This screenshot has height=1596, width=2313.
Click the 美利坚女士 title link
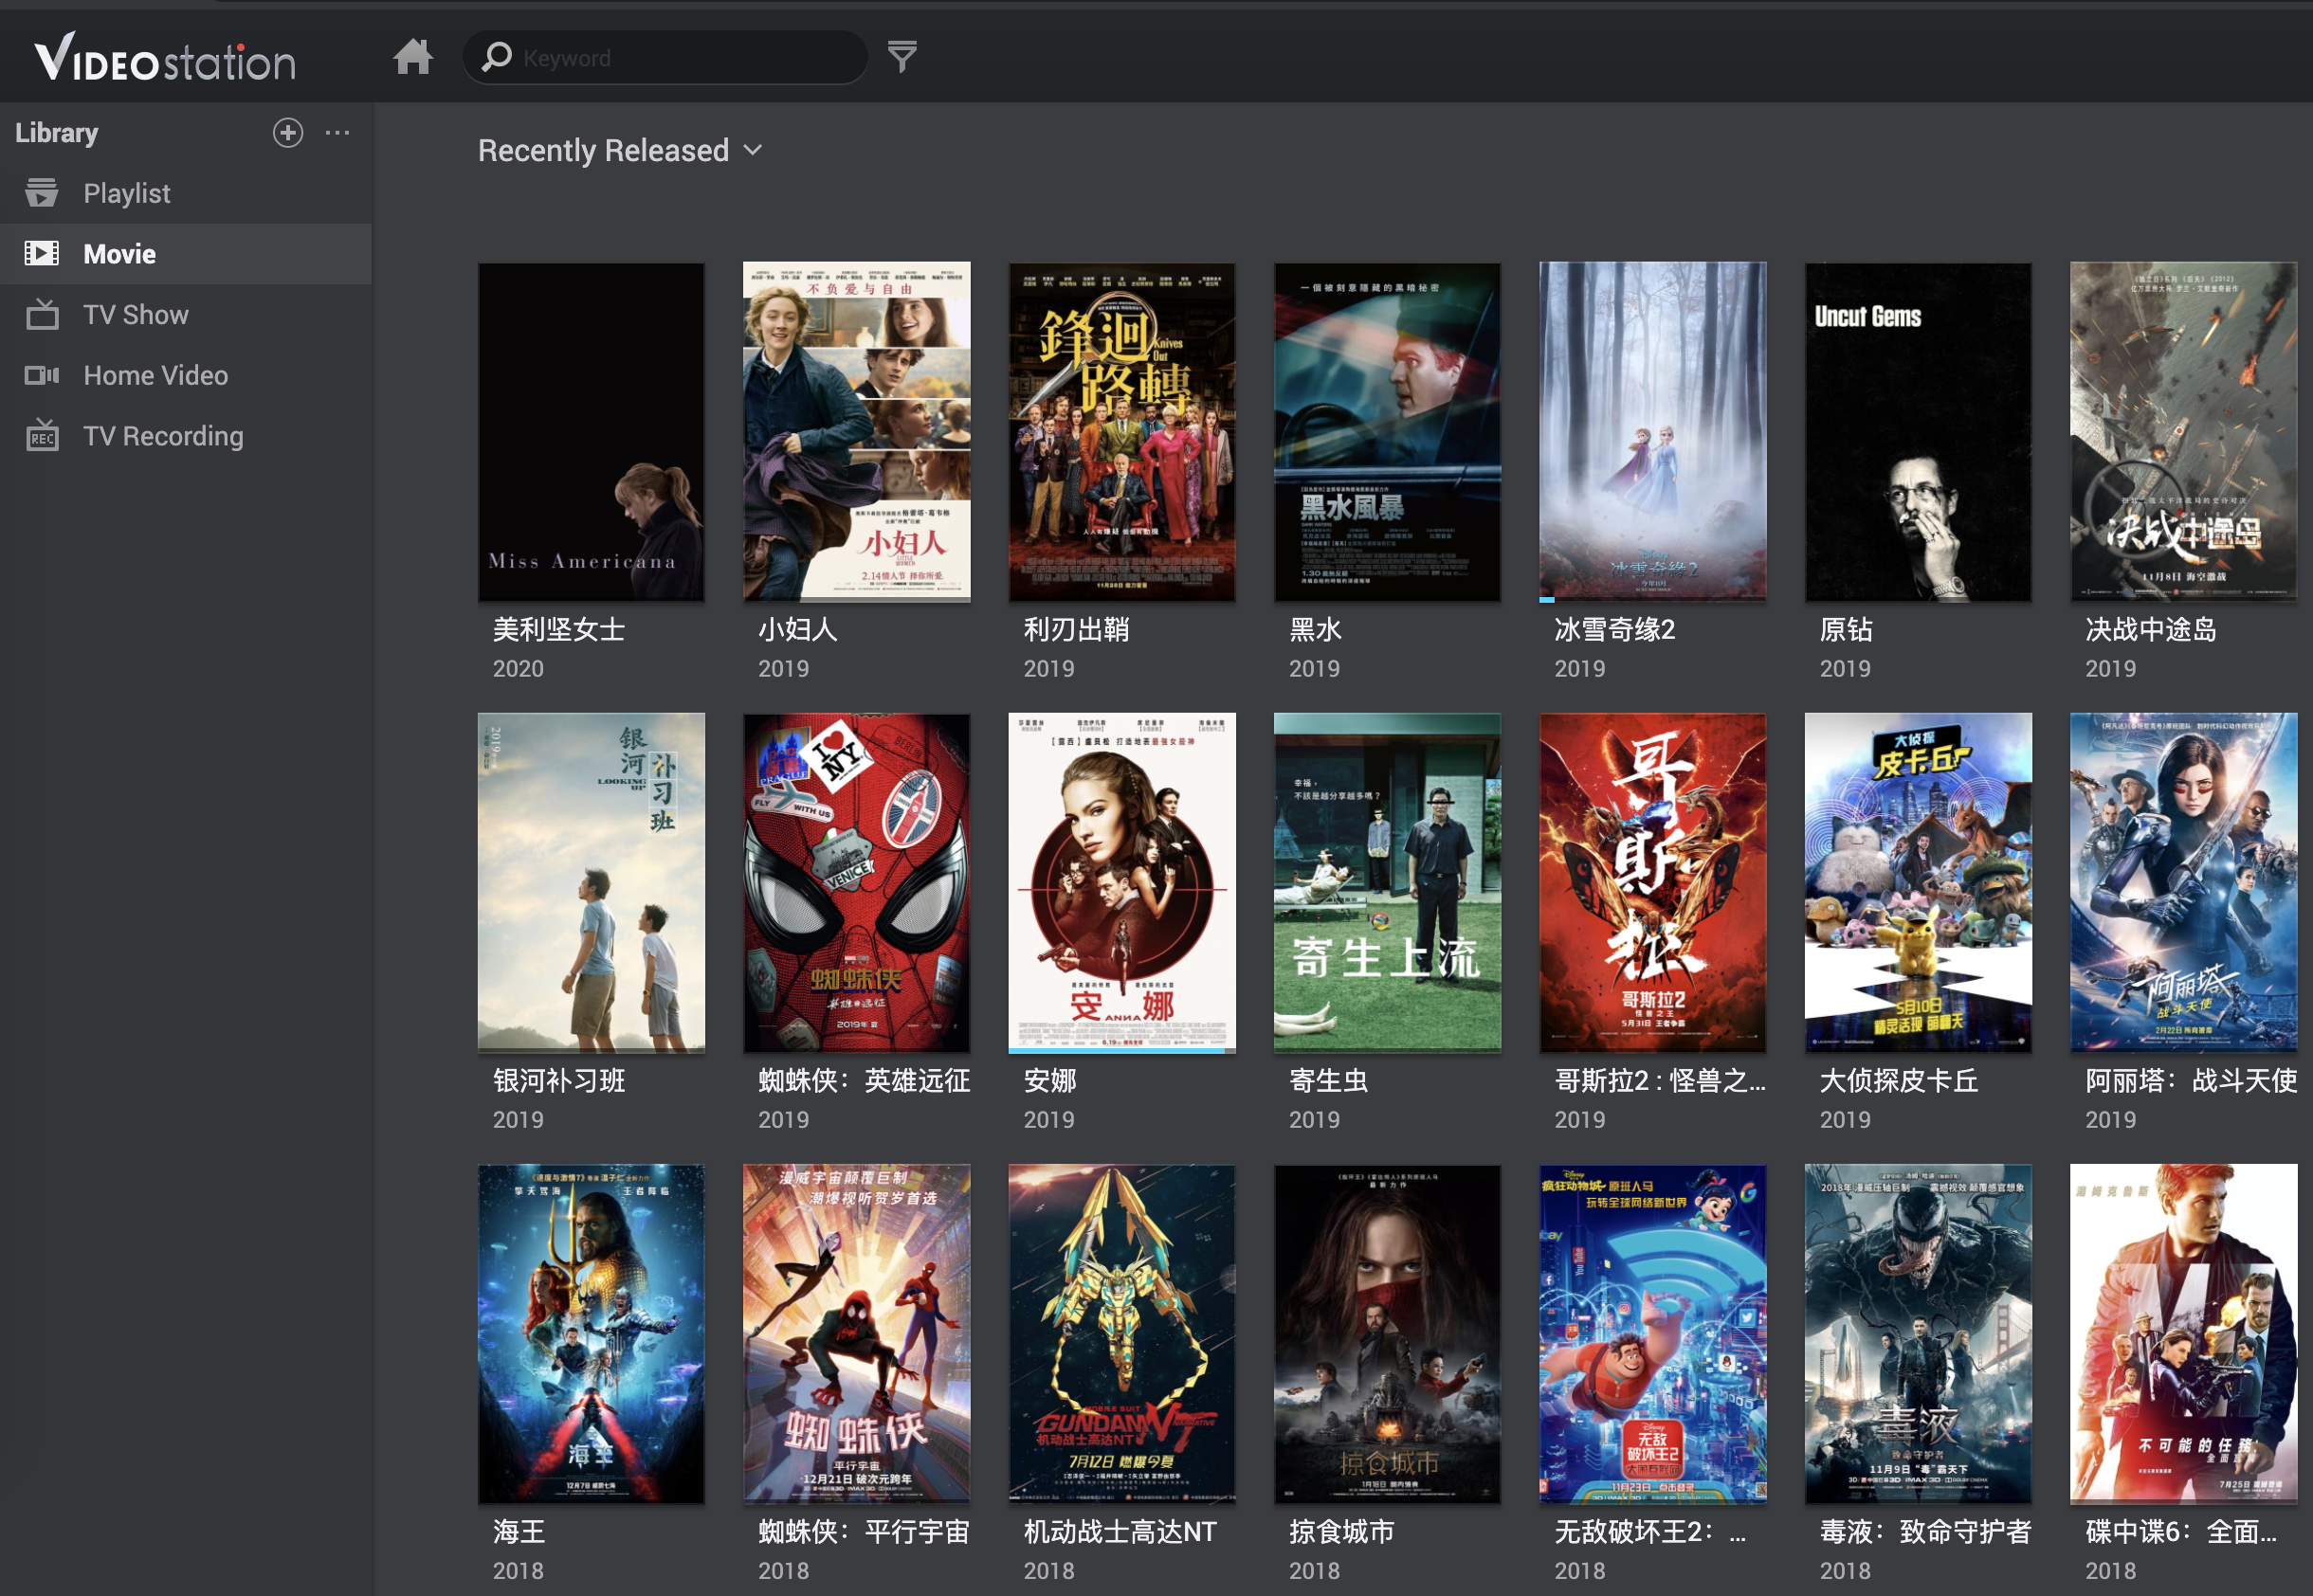559,629
